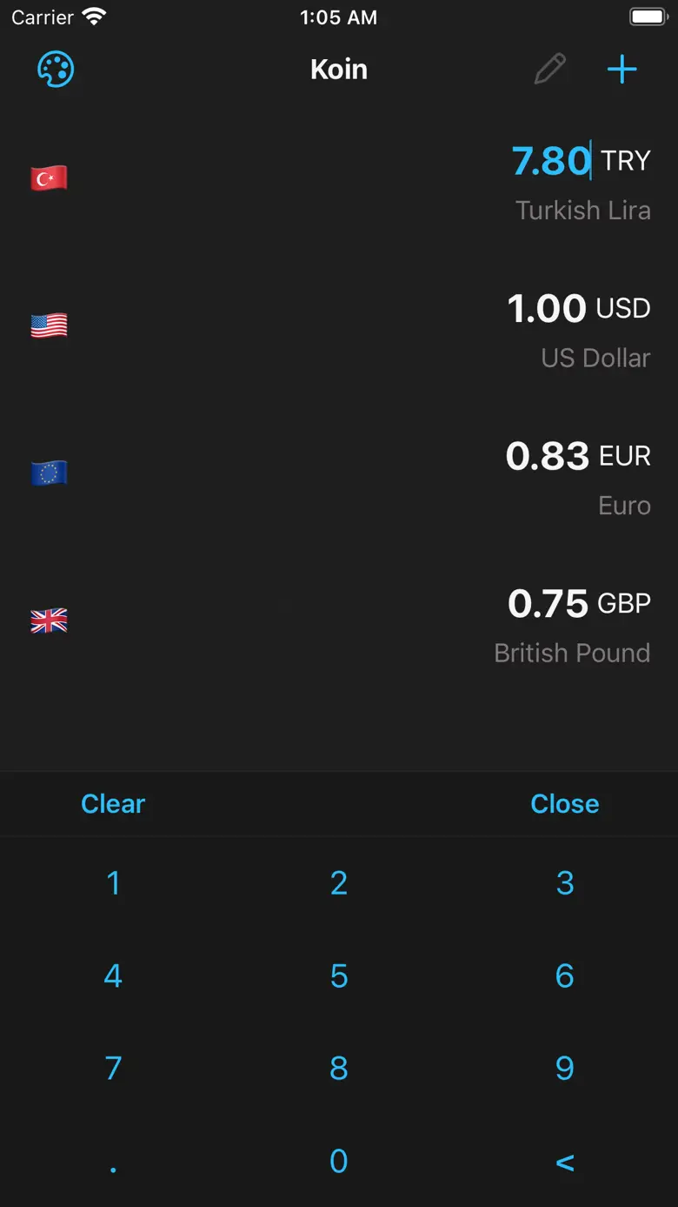Clear the entered amount

tap(113, 803)
